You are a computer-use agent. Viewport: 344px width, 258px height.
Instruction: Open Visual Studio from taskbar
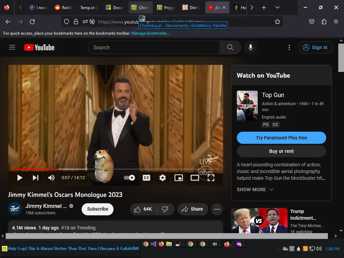(153, 244)
